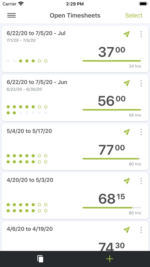Open more options for the Jul timesheet
Screen dimensions: 150x267
[x=141, y=34]
